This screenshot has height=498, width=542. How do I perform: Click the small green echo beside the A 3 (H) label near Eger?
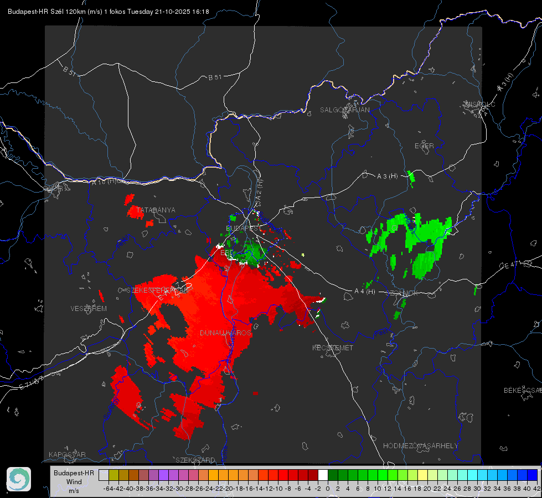(411, 178)
